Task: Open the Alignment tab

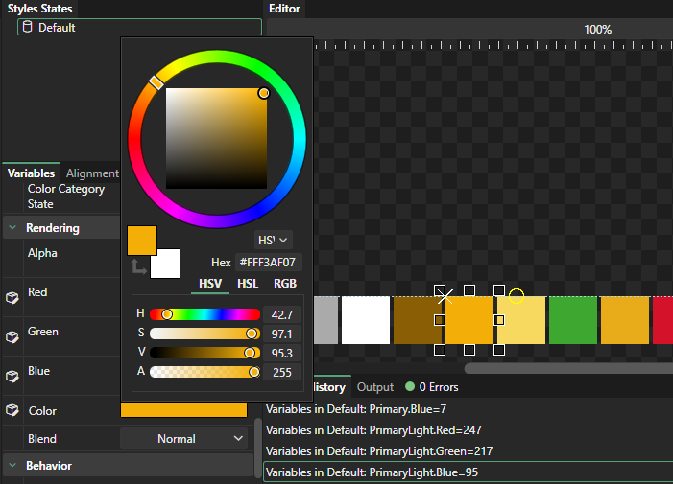Action: click(x=92, y=173)
